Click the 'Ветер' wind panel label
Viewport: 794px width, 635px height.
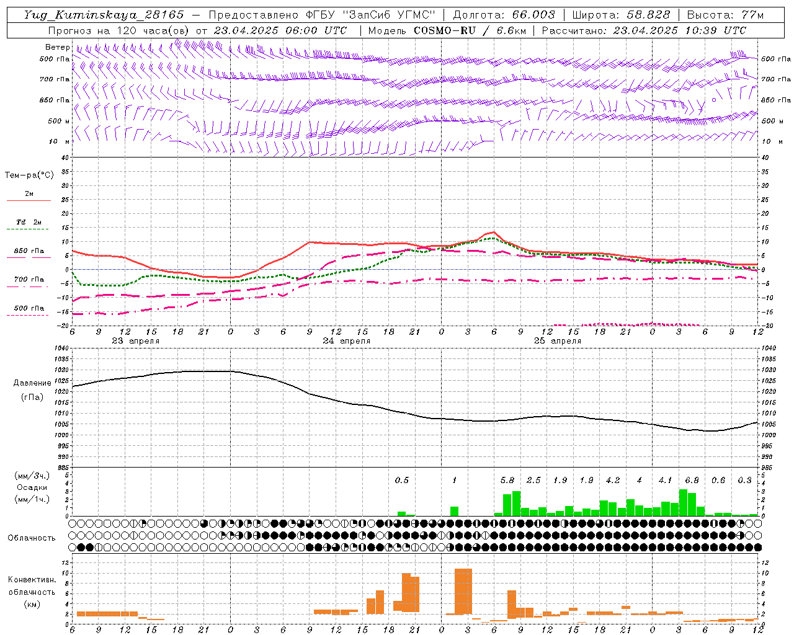(x=57, y=47)
